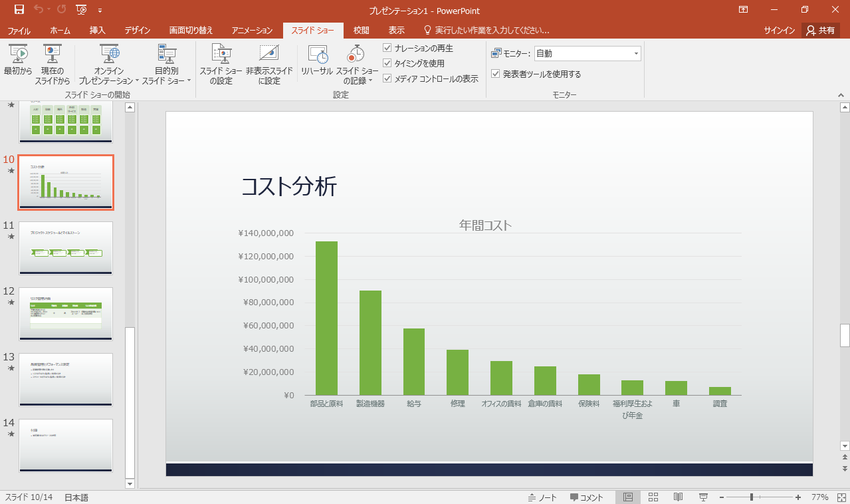Click thumbnail pane scroll down arrow
This screenshot has width=850, height=504.
[130, 483]
